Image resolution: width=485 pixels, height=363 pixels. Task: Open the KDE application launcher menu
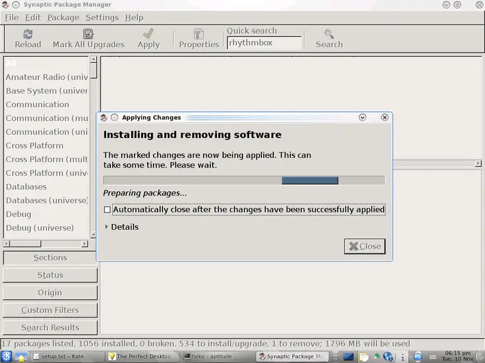point(6,356)
